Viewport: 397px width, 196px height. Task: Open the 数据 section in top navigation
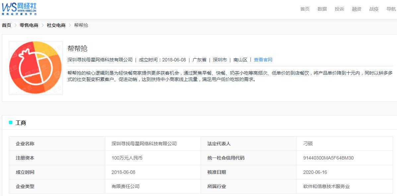click(322, 9)
